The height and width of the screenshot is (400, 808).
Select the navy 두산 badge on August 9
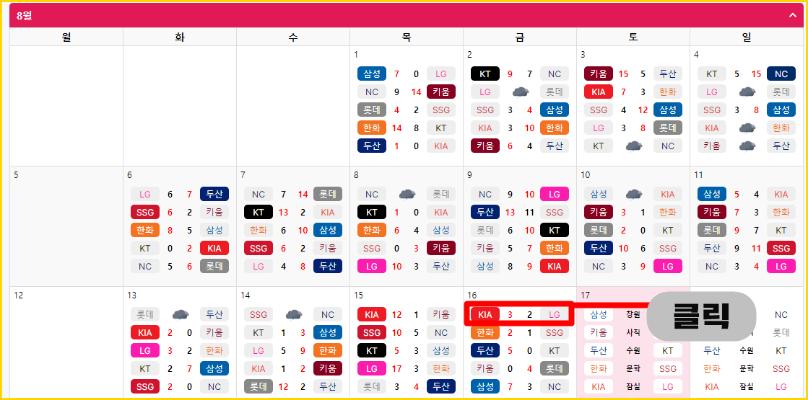[x=485, y=213]
